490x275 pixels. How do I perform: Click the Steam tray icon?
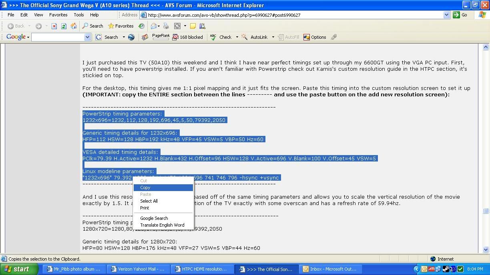pos(446,269)
